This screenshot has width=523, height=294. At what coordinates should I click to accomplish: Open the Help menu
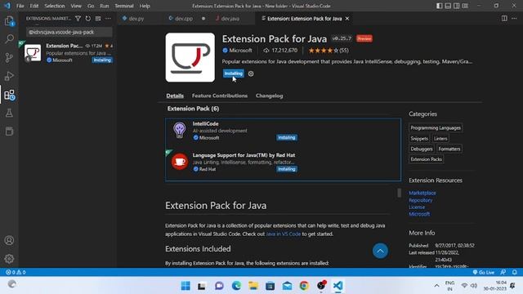[x=145, y=6]
